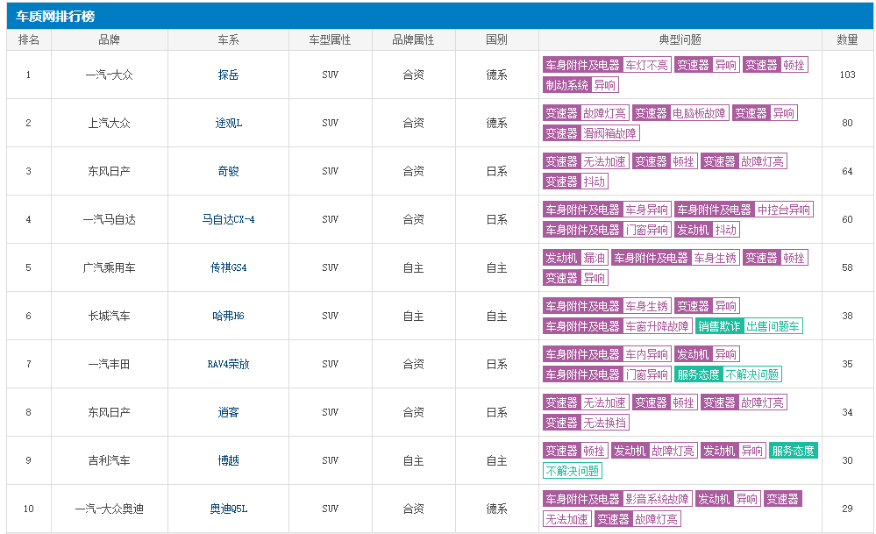Select the 吉利汽车 brand cell
Image resolution: width=876 pixels, height=534 pixels.
pos(109,461)
